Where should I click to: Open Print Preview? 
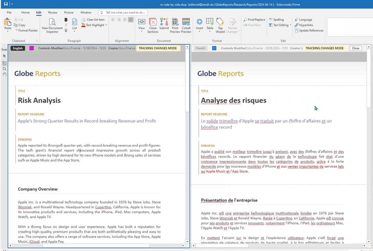coord(175,26)
